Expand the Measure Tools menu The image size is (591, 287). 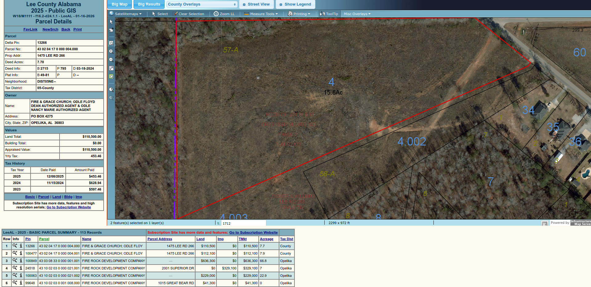pyautogui.click(x=261, y=14)
